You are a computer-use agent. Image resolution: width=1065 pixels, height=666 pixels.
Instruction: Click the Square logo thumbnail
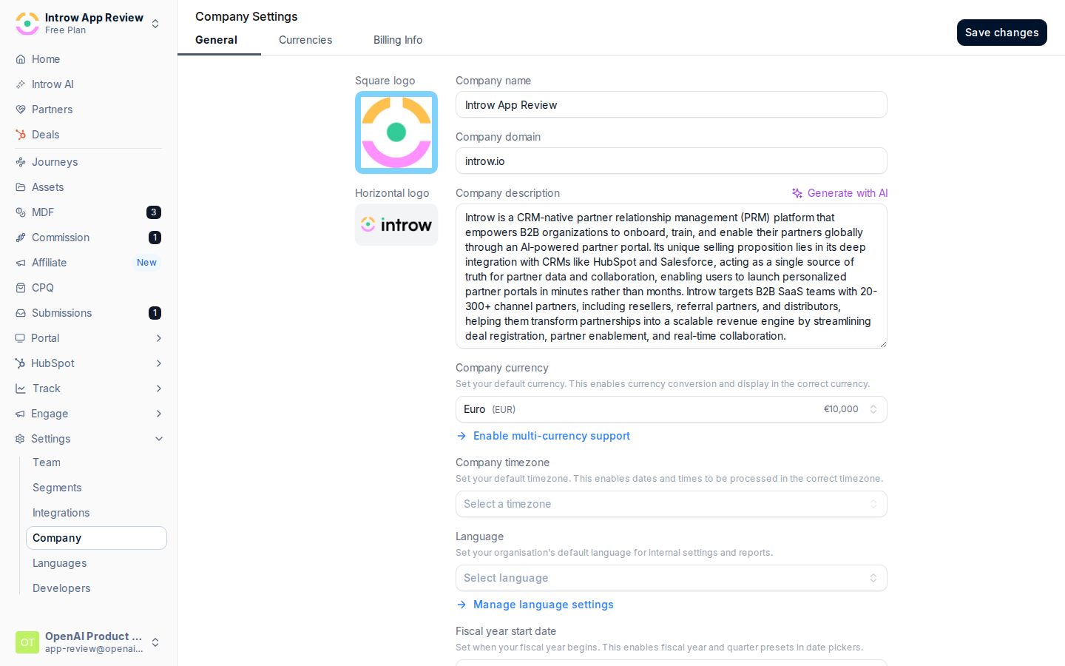[396, 132]
